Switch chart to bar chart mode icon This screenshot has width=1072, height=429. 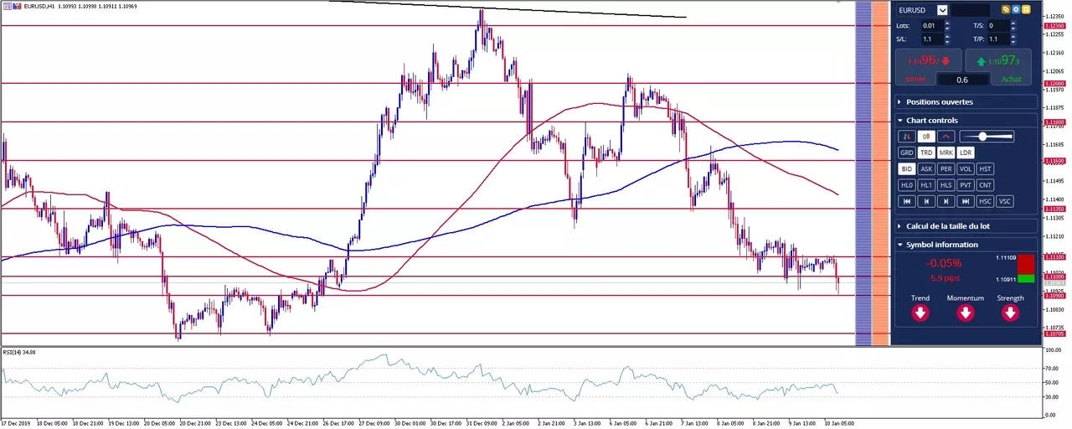click(906, 137)
